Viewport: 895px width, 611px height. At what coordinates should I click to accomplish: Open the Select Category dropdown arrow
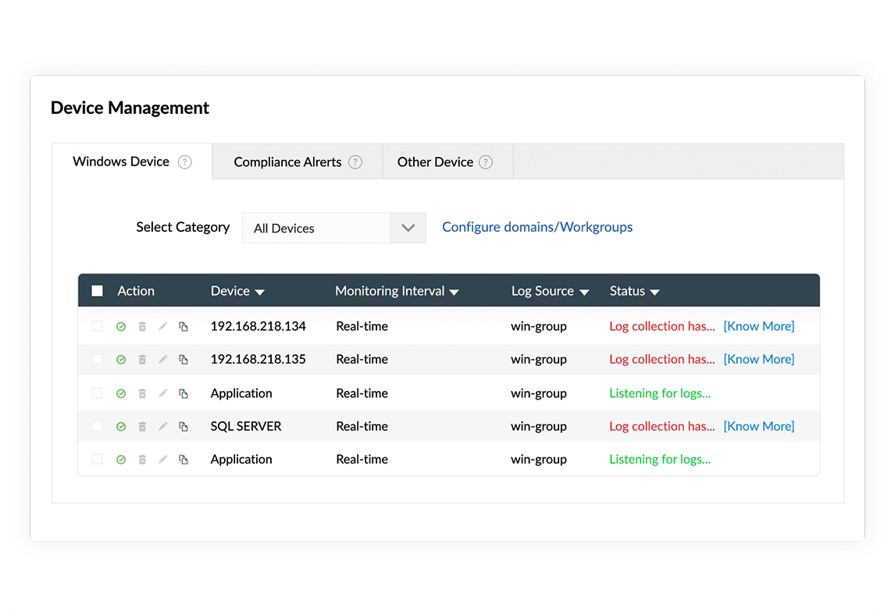[x=408, y=228]
